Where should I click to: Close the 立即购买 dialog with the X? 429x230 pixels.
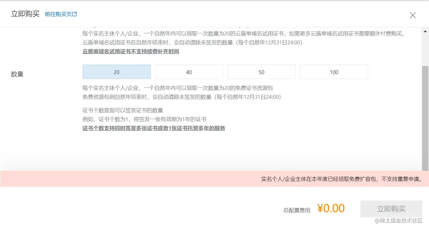pyautogui.click(x=413, y=15)
